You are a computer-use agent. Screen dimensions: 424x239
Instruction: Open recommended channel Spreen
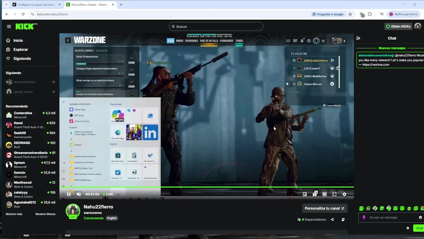pyautogui.click(x=30, y=165)
